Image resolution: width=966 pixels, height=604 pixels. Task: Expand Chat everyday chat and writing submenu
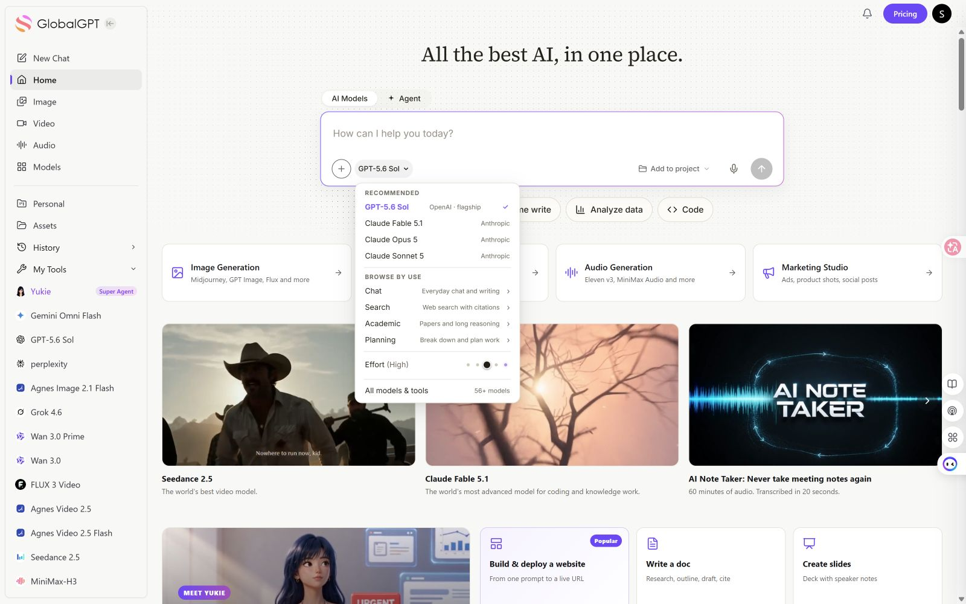tap(437, 291)
